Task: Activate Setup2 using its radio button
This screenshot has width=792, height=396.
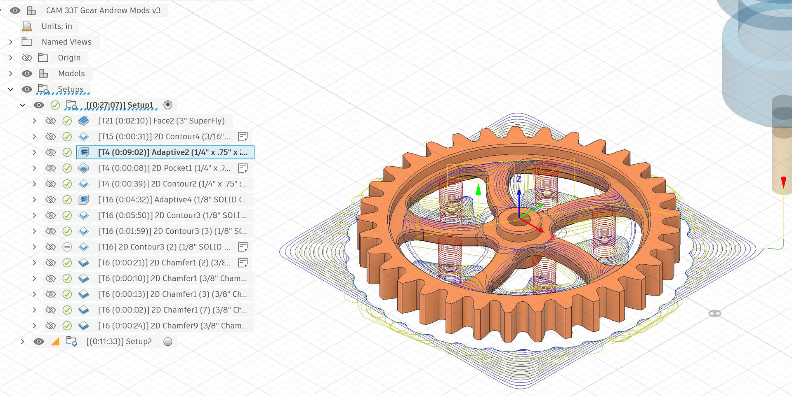Action: coord(167,341)
